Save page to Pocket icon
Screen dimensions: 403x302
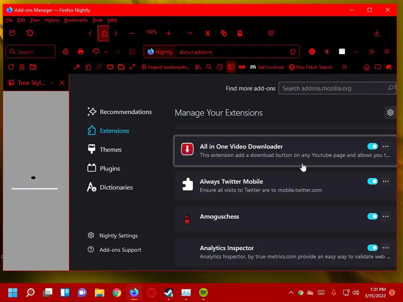coord(271,33)
